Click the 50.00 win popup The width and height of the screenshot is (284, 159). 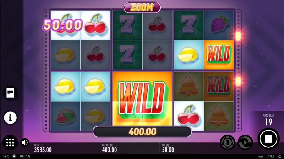pyautogui.click(x=62, y=25)
